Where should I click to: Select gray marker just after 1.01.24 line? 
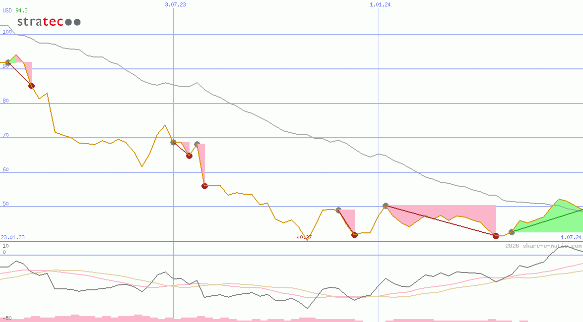[386, 205]
